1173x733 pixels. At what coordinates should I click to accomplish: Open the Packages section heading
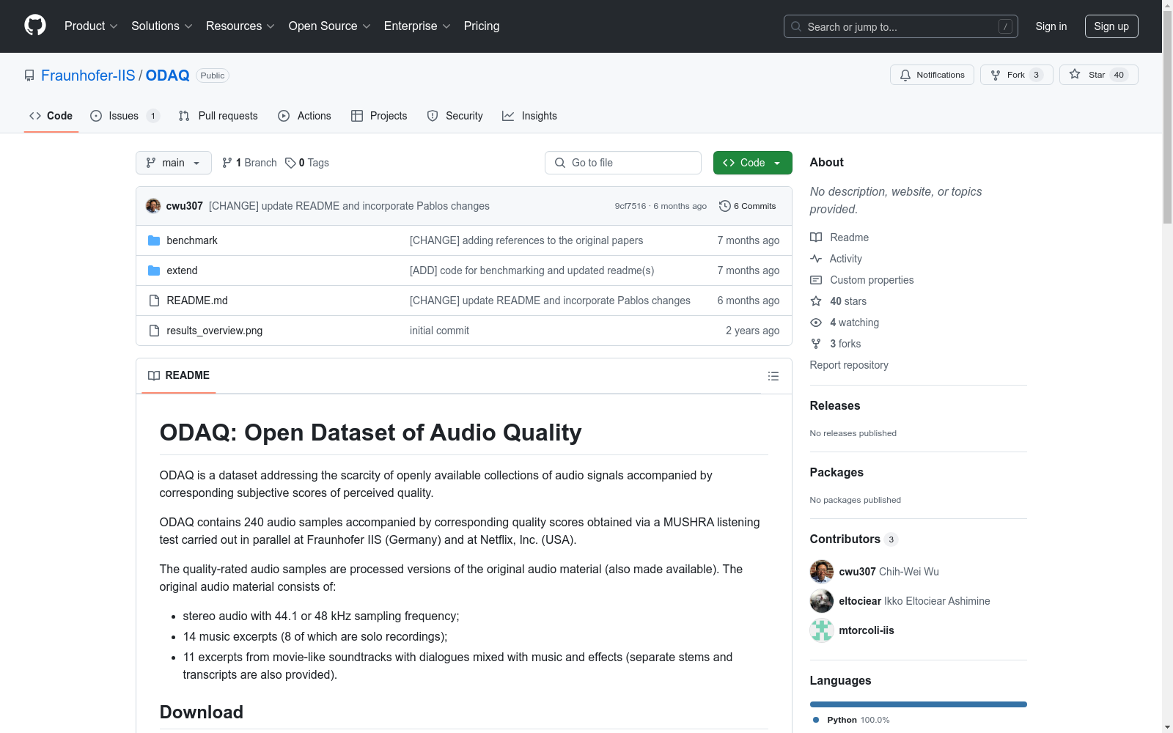pyautogui.click(x=836, y=472)
